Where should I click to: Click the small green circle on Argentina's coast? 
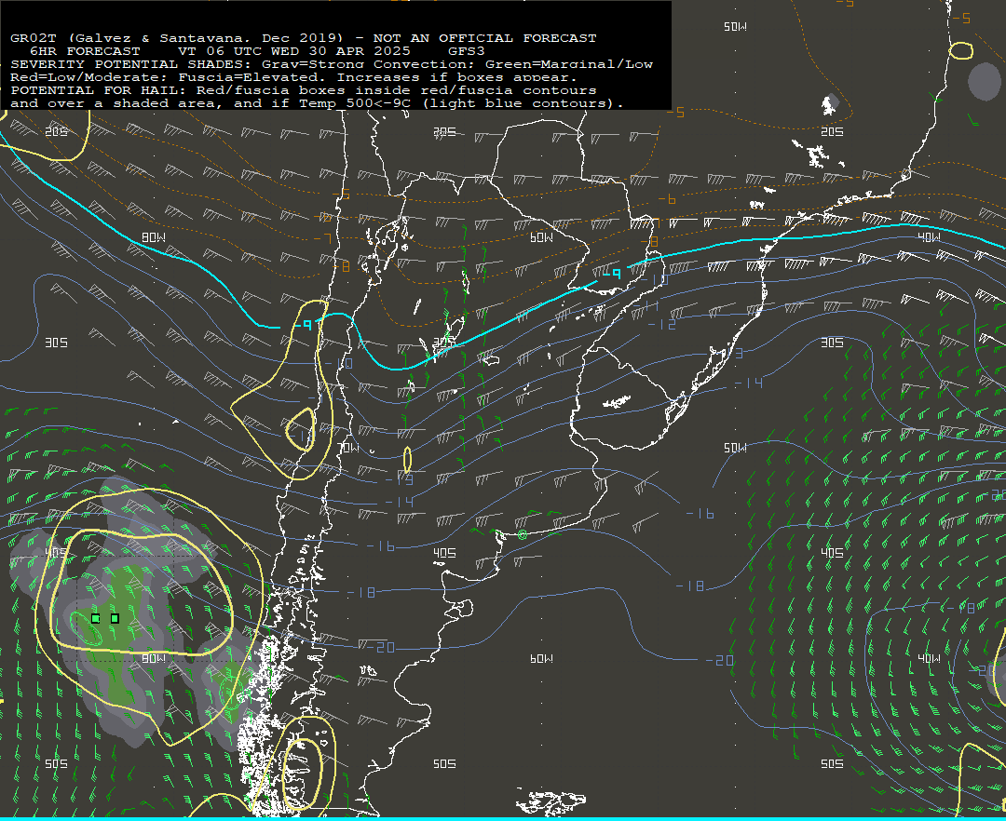[523, 534]
